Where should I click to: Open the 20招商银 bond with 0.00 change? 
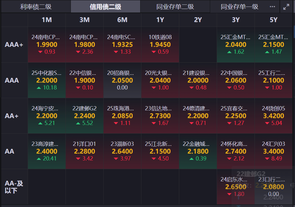(122, 80)
